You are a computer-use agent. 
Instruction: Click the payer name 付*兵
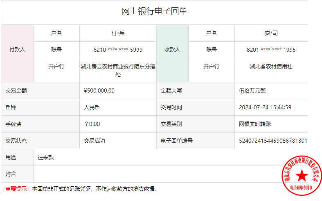118,33
